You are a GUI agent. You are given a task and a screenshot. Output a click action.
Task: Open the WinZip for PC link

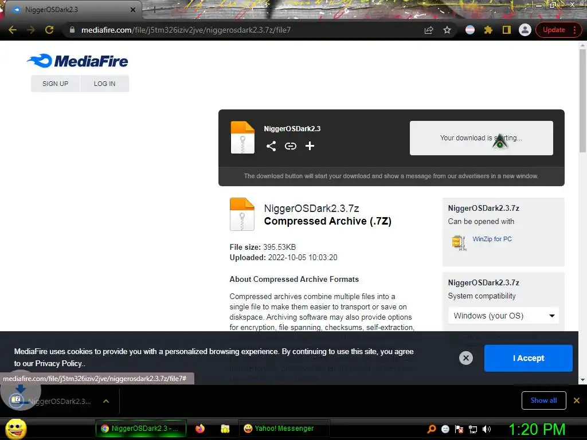(492, 239)
